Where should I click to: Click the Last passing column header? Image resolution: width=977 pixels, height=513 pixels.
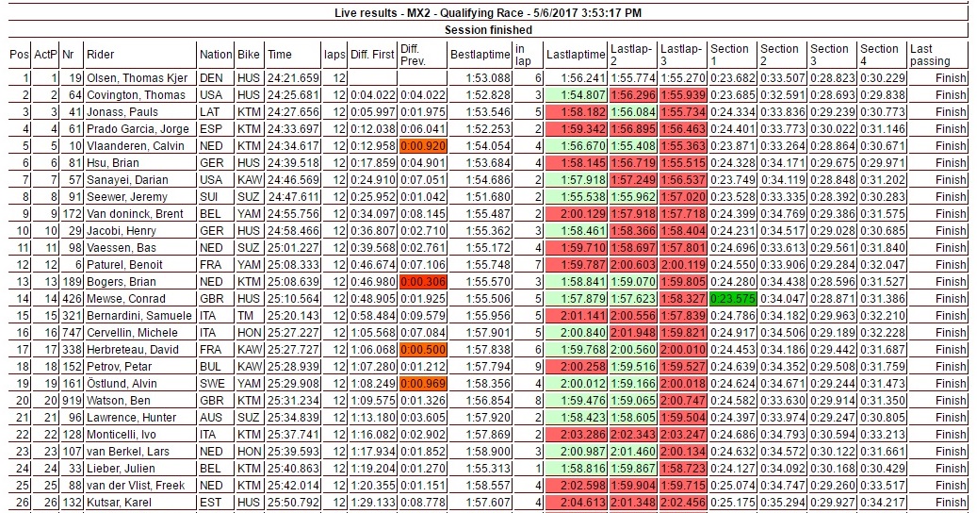pyautogui.click(x=936, y=55)
